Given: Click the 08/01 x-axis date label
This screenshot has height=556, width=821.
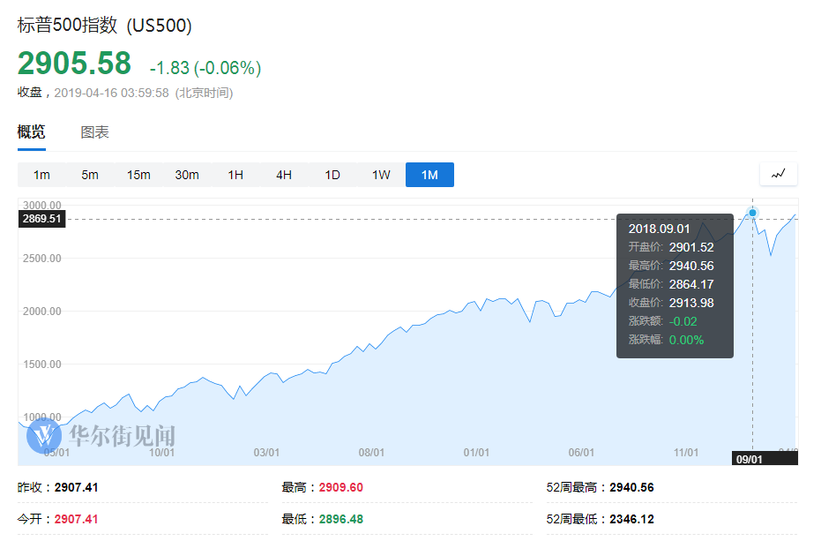Looking at the screenshot, I should 371,452.
